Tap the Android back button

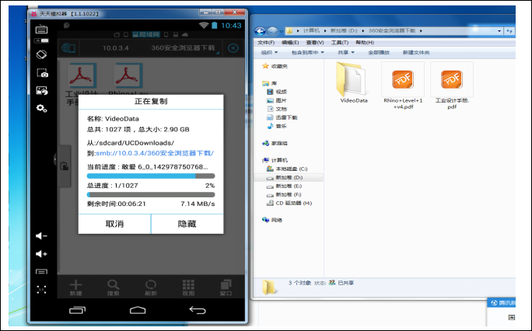(x=198, y=310)
